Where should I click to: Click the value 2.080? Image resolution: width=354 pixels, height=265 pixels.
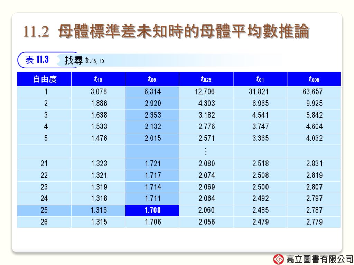tap(207, 164)
